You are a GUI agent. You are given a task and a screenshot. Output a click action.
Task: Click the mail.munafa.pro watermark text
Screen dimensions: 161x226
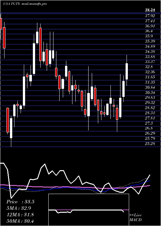(34, 4)
